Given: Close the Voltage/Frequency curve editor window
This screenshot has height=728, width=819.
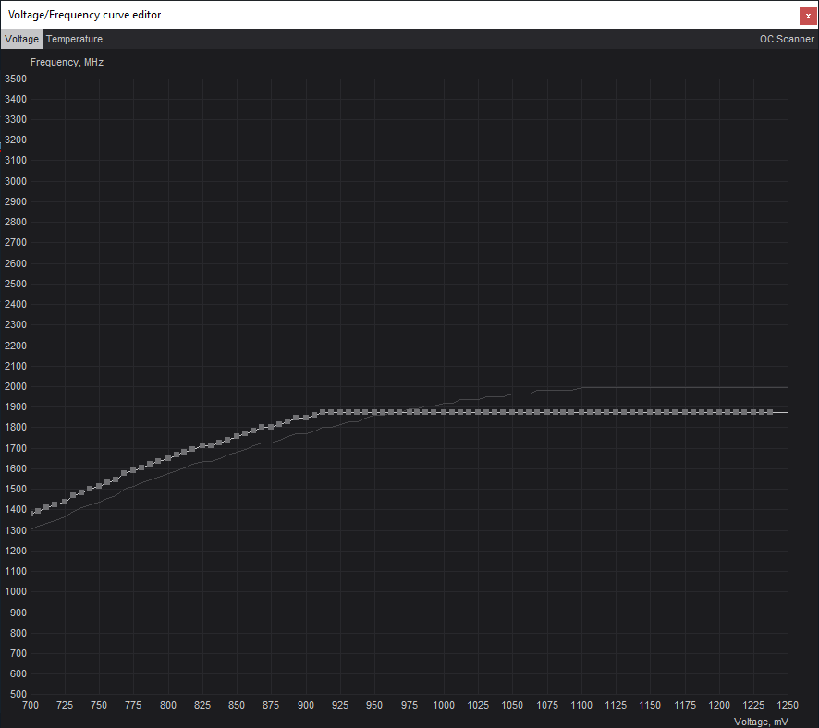Looking at the screenshot, I should 808,17.
